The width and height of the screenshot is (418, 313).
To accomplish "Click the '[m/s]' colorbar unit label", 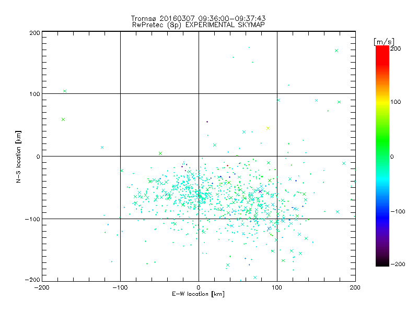I will tap(384, 42).
